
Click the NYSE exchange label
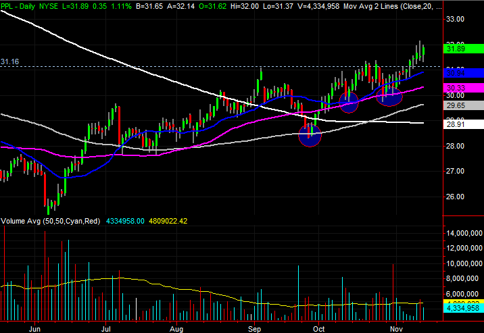[49, 6]
